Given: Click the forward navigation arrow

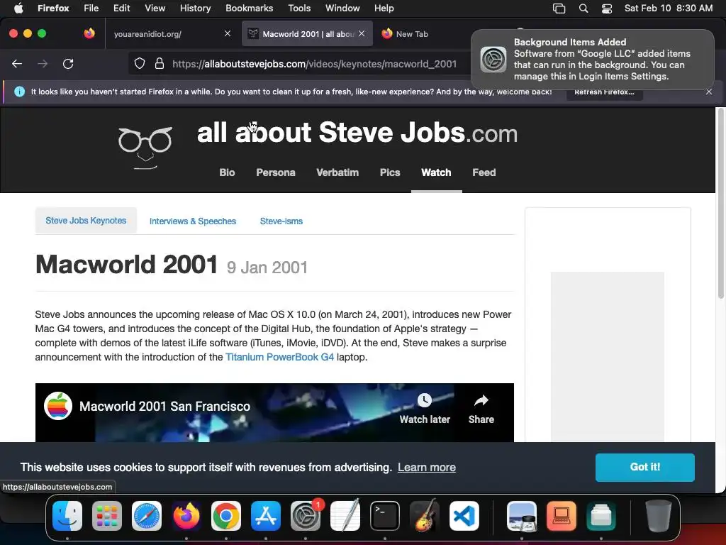Looking at the screenshot, I should (x=43, y=64).
